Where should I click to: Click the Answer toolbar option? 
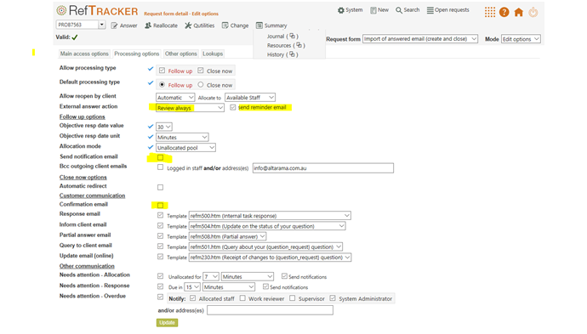pos(124,25)
